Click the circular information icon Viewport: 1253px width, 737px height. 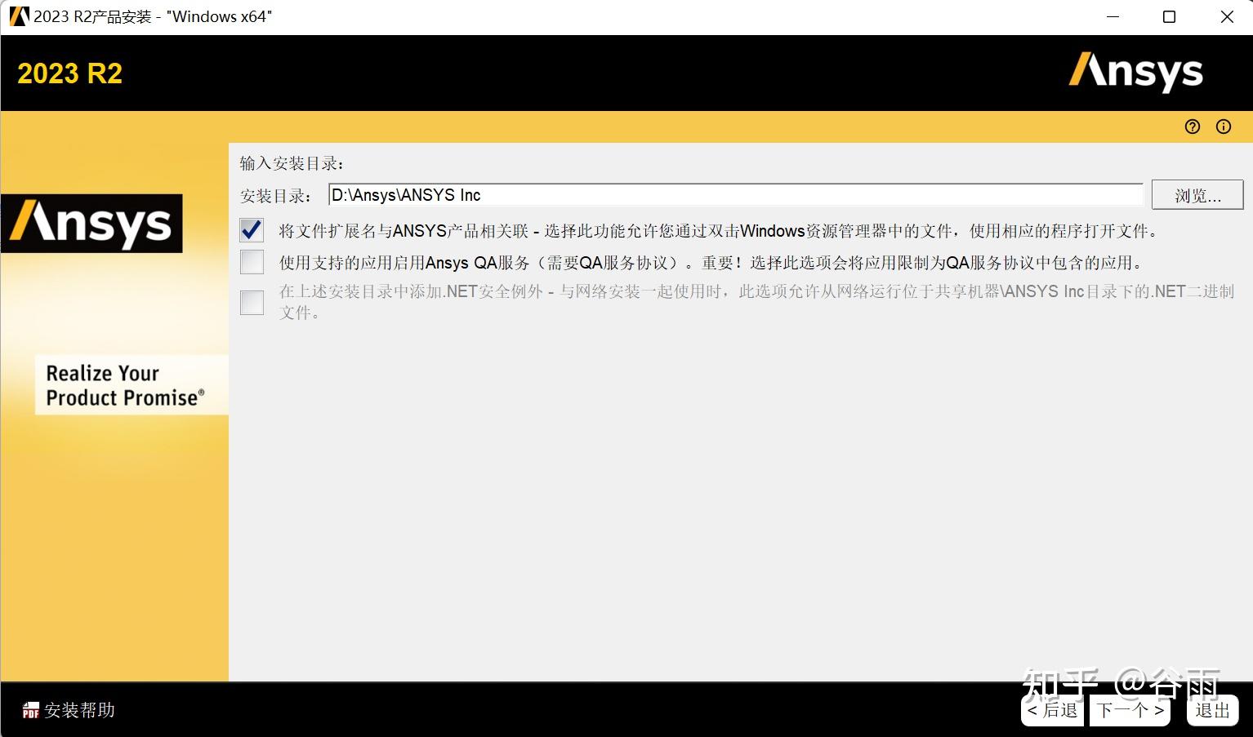pyautogui.click(x=1223, y=127)
